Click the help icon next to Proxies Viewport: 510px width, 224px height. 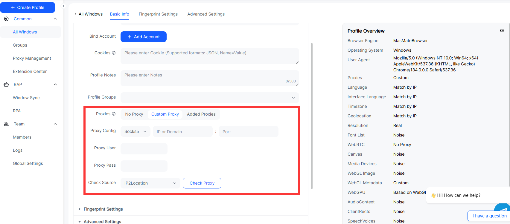coord(114,114)
